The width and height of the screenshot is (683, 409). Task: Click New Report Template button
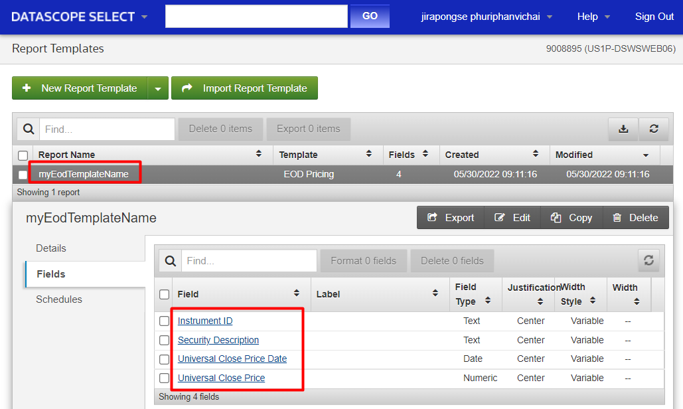pyautogui.click(x=80, y=88)
